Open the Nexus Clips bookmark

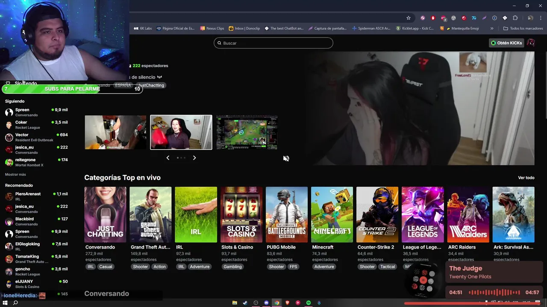pyautogui.click(x=212, y=29)
